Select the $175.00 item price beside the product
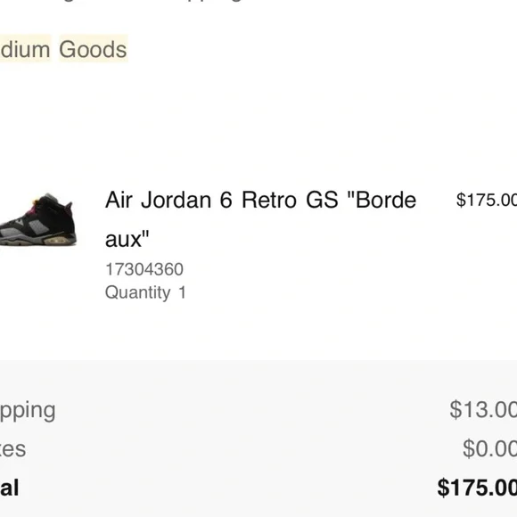This screenshot has width=517, height=517. (x=487, y=200)
